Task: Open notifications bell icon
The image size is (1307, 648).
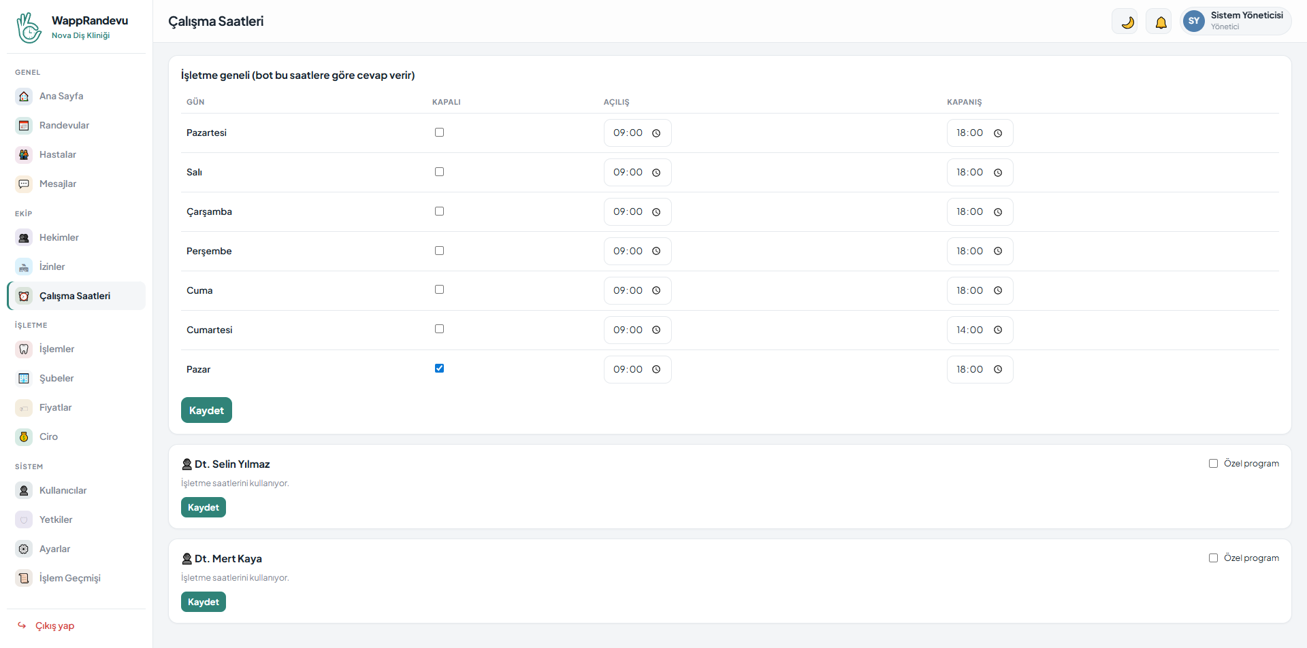Action: coord(1161,22)
